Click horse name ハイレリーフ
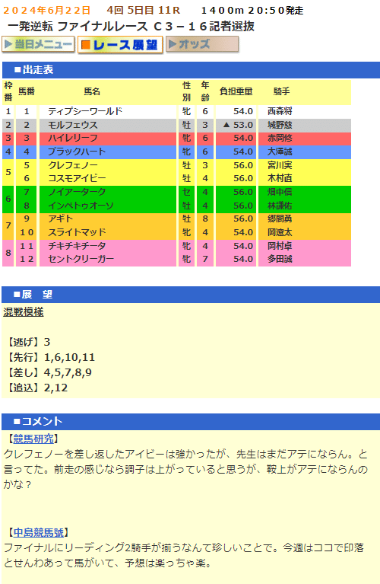Image resolution: width=380 pixels, height=584 pixels. (73, 138)
